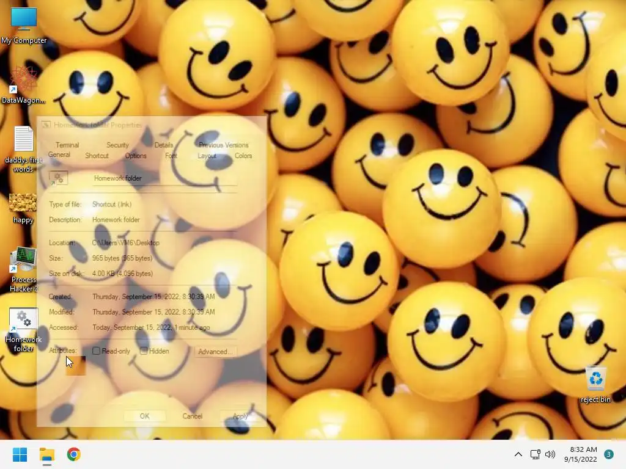Select the Homework folder desktop shortcut

24,330
